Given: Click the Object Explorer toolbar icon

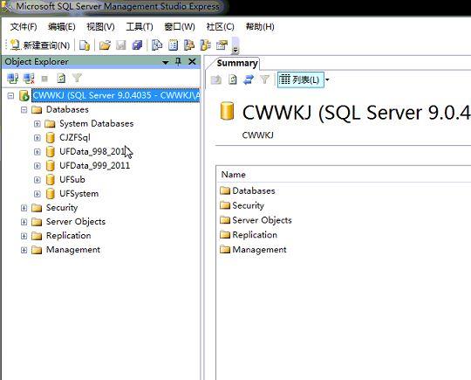Looking at the screenshot, I should [189, 45].
